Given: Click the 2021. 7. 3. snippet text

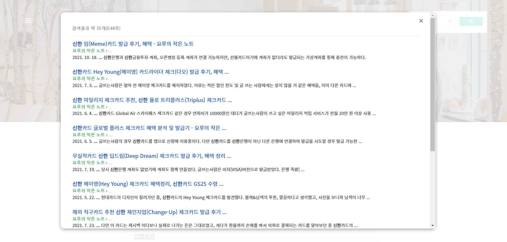Looking at the screenshot, I should [x=214, y=85].
